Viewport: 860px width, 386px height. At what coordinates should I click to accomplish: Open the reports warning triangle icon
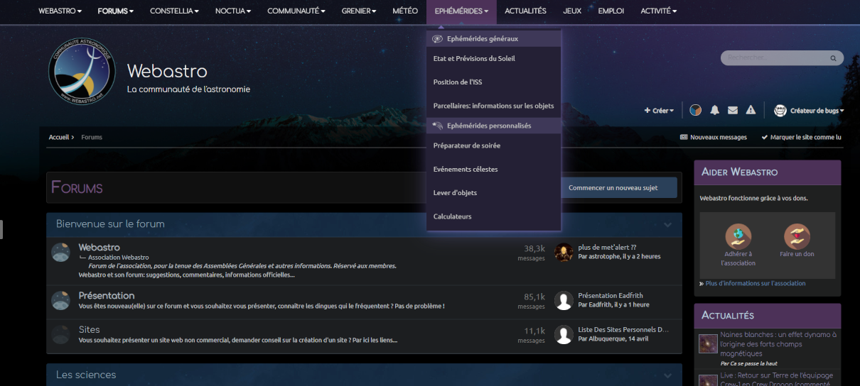pos(751,110)
